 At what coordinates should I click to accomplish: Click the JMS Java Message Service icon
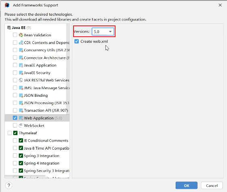click(21, 88)
